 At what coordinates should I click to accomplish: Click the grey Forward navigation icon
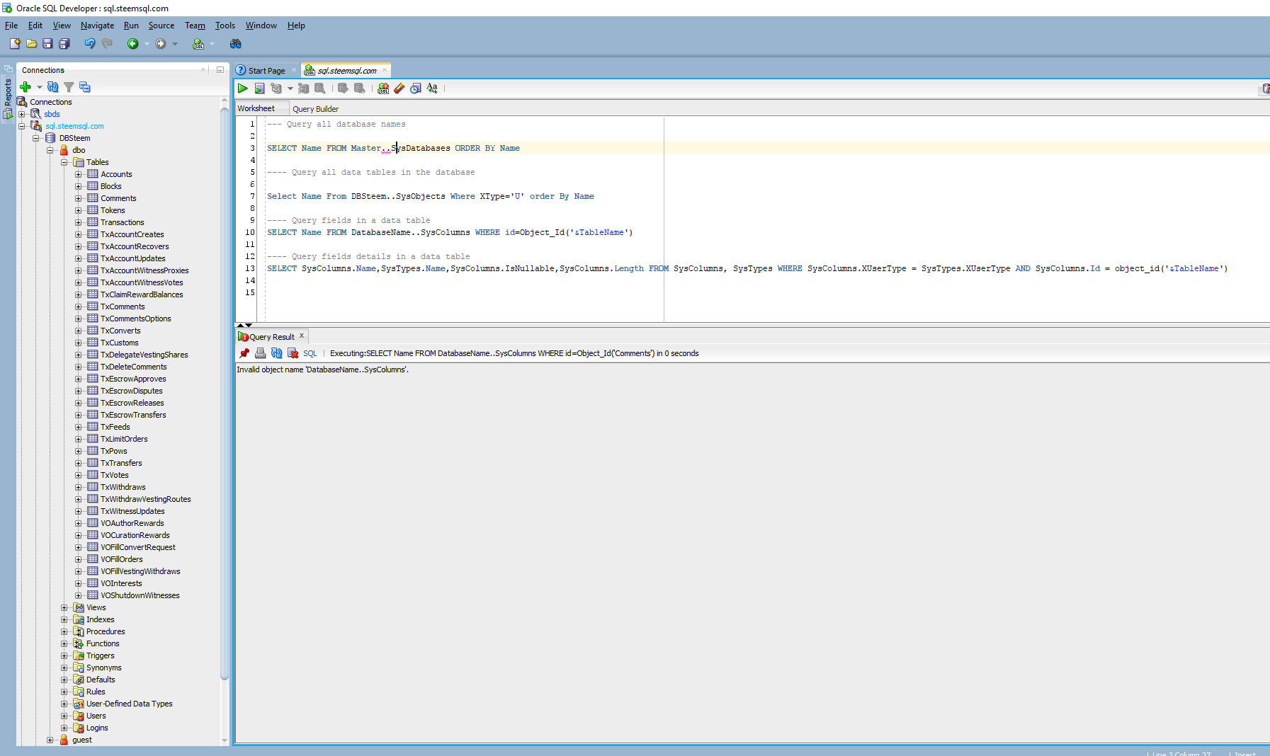(161, 44)
